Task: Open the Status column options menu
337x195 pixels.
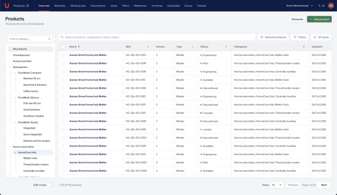Action: pyautogui.click(x=226, y=47)
